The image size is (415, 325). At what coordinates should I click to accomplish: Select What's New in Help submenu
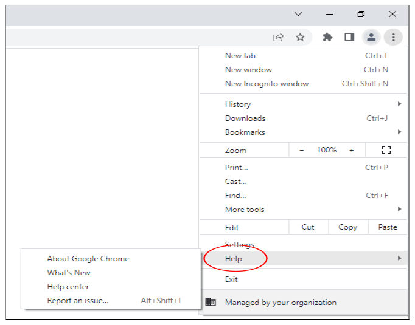(111, 273)
